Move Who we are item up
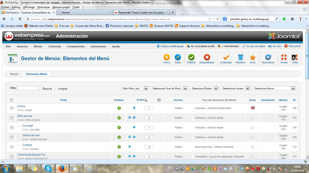This screenshot has height=173, width=309. (x=129, y=117)
